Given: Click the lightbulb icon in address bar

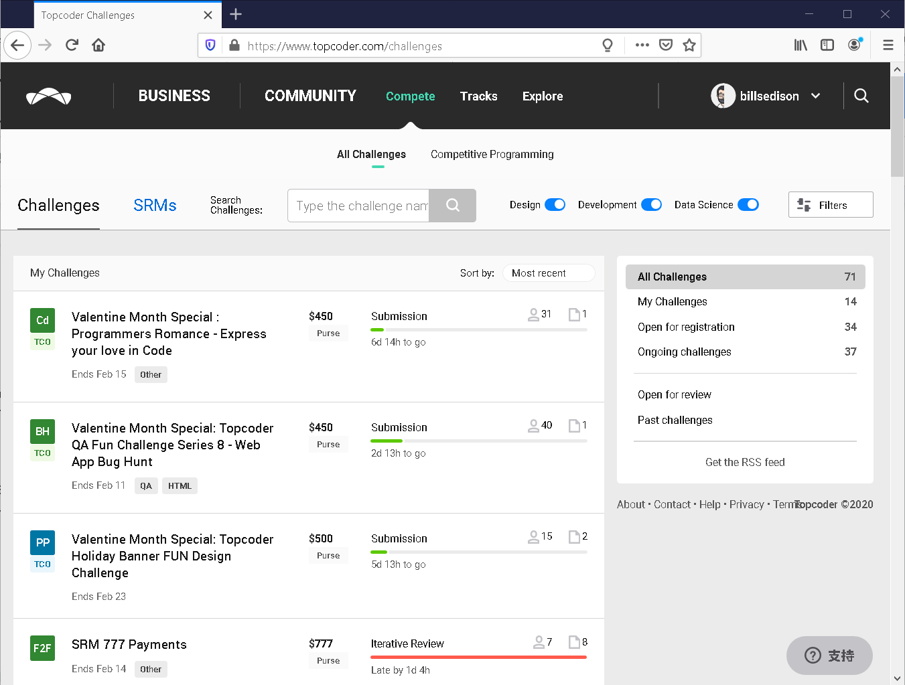Looking at the screenshot, I should coord(608,46).
